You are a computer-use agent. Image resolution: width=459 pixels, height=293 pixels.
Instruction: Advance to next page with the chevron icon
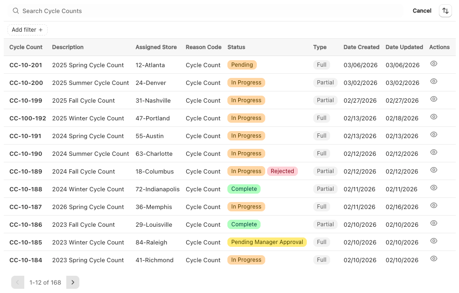click(72, 282)
